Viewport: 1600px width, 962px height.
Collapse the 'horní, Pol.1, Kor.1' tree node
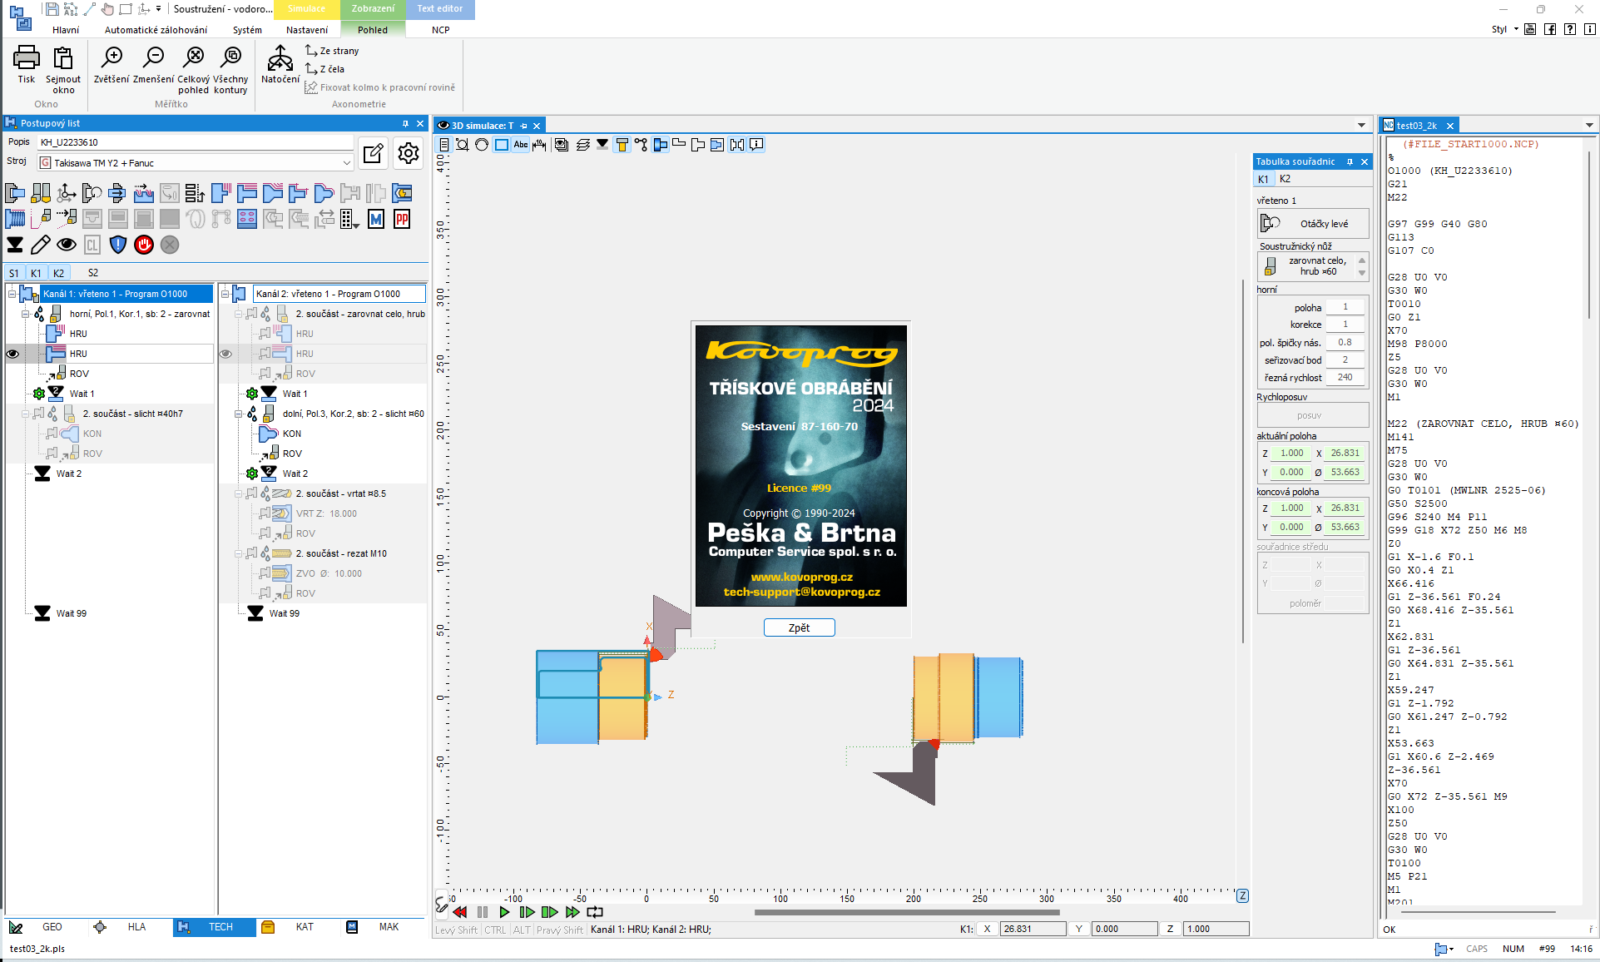coord(26,314)
